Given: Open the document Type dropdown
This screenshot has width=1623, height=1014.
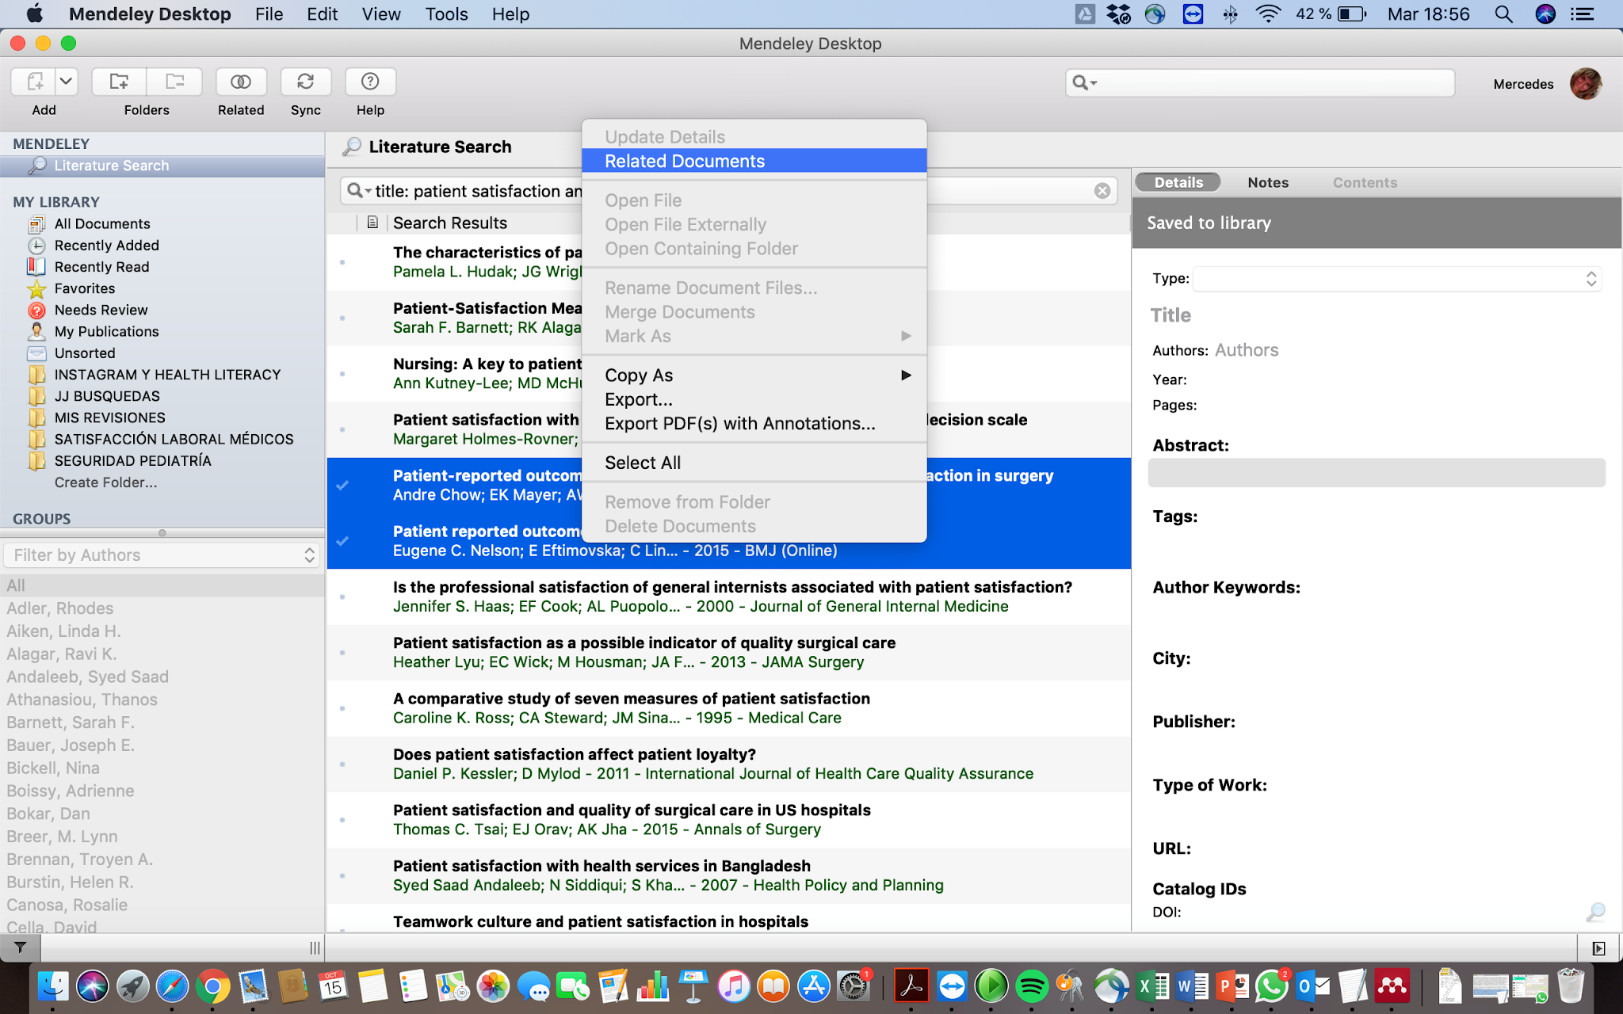Looking at the screenshot, I should click(x=1396, y=279).
